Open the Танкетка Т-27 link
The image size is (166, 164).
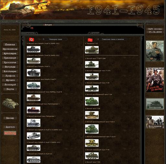pyautogui.click(x=91, y=44)
